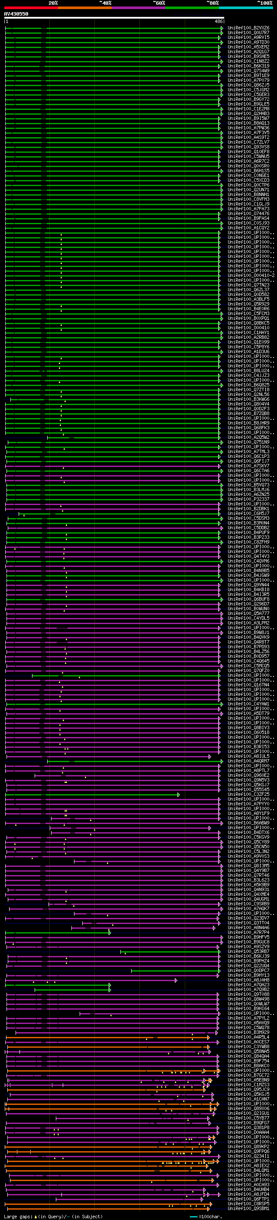
Task: Click the AV430550 query sequence label
Action: click(x=16, y=14)
